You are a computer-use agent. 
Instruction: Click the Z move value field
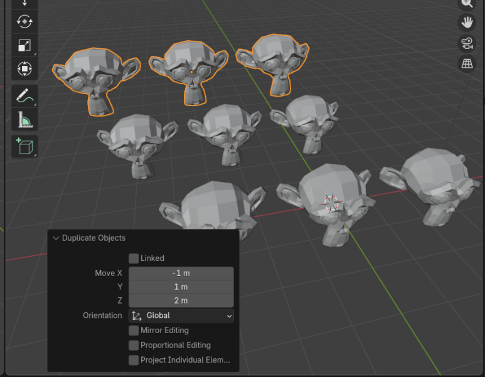pyautogui.click(x=181, y=300)
